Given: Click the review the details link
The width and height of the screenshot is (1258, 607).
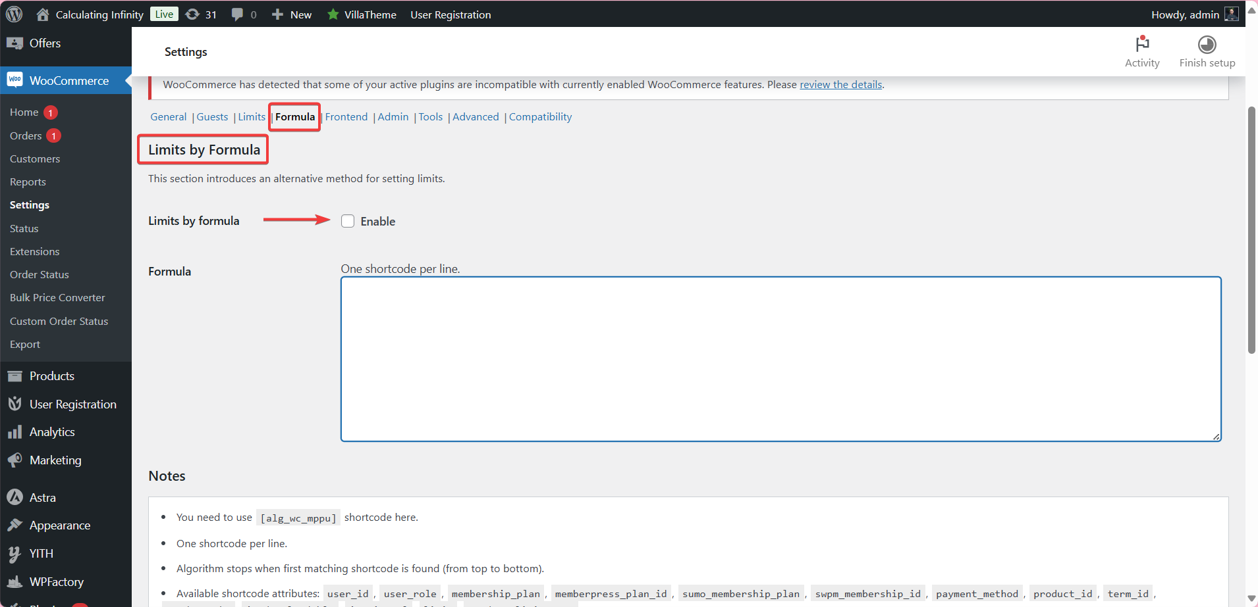Looking at the screenshot, I should 840,84.
